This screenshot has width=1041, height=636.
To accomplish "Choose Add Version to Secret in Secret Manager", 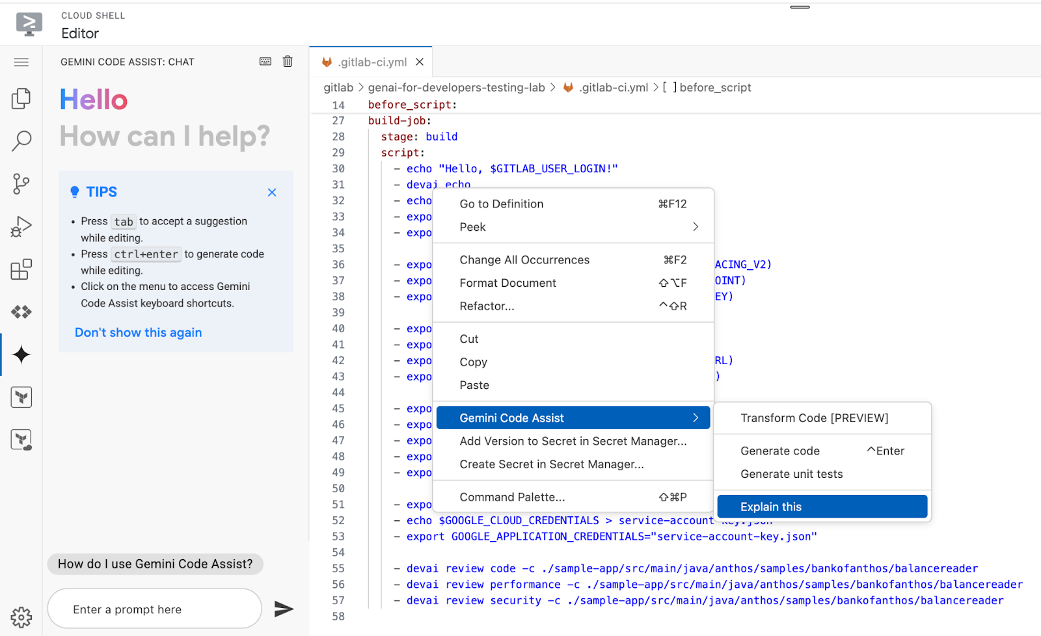I will coord(573,441).
